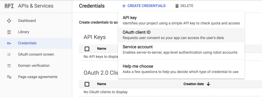262x98 pixels.
Task: Select API key from the menu
Action: pos(181,20)
